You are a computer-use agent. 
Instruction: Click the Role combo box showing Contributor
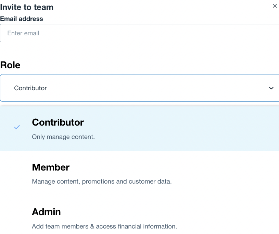137,88
